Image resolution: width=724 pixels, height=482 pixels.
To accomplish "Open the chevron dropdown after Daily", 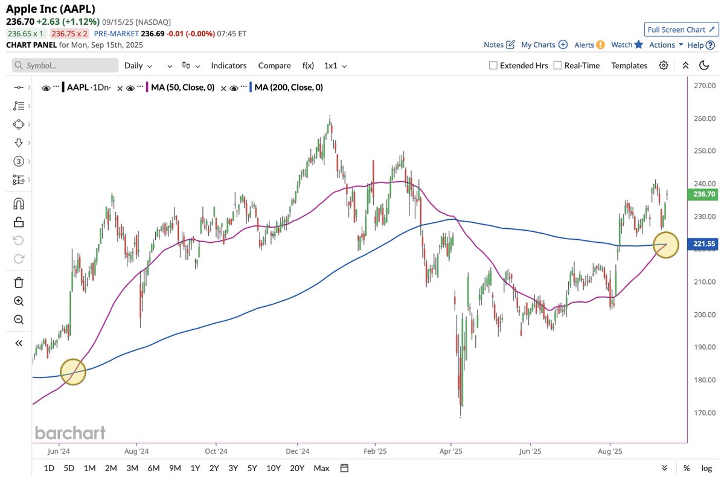I will coord(170,66).
